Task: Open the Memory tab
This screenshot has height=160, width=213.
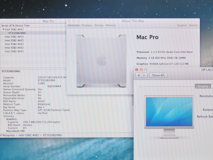Action: [x=111, y=25]
